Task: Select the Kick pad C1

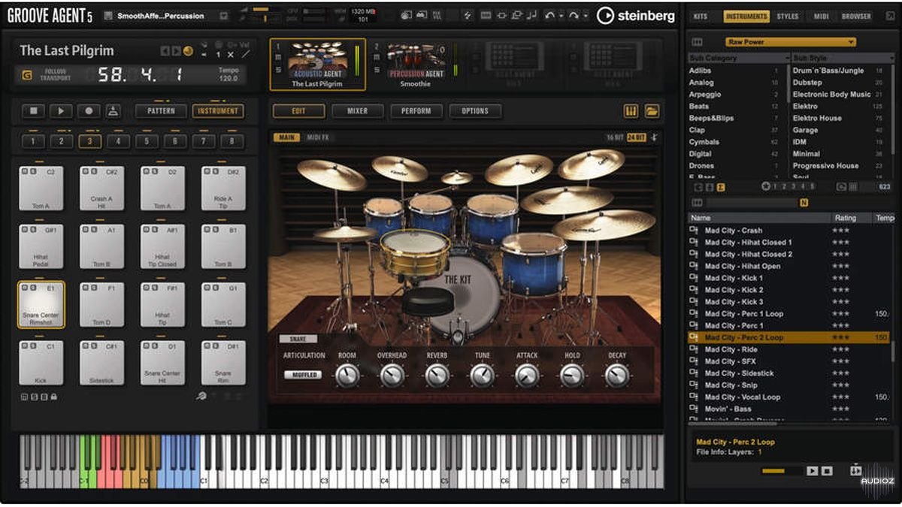Action: pos(41,364)
